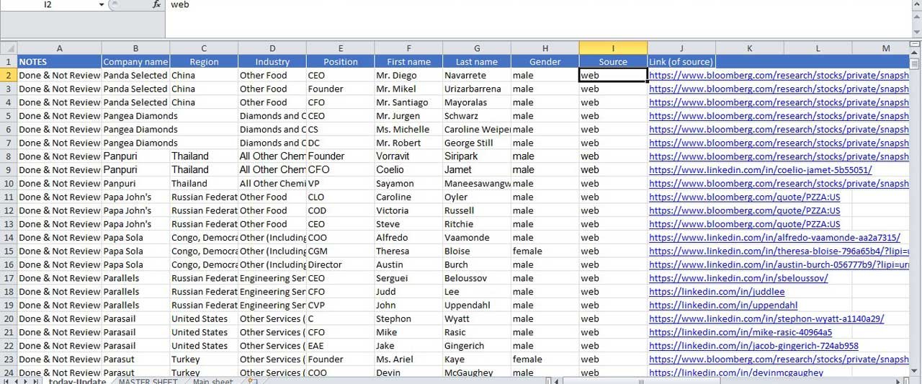Open the austin-burch LinkedIn link

click(x=779, y=265)
